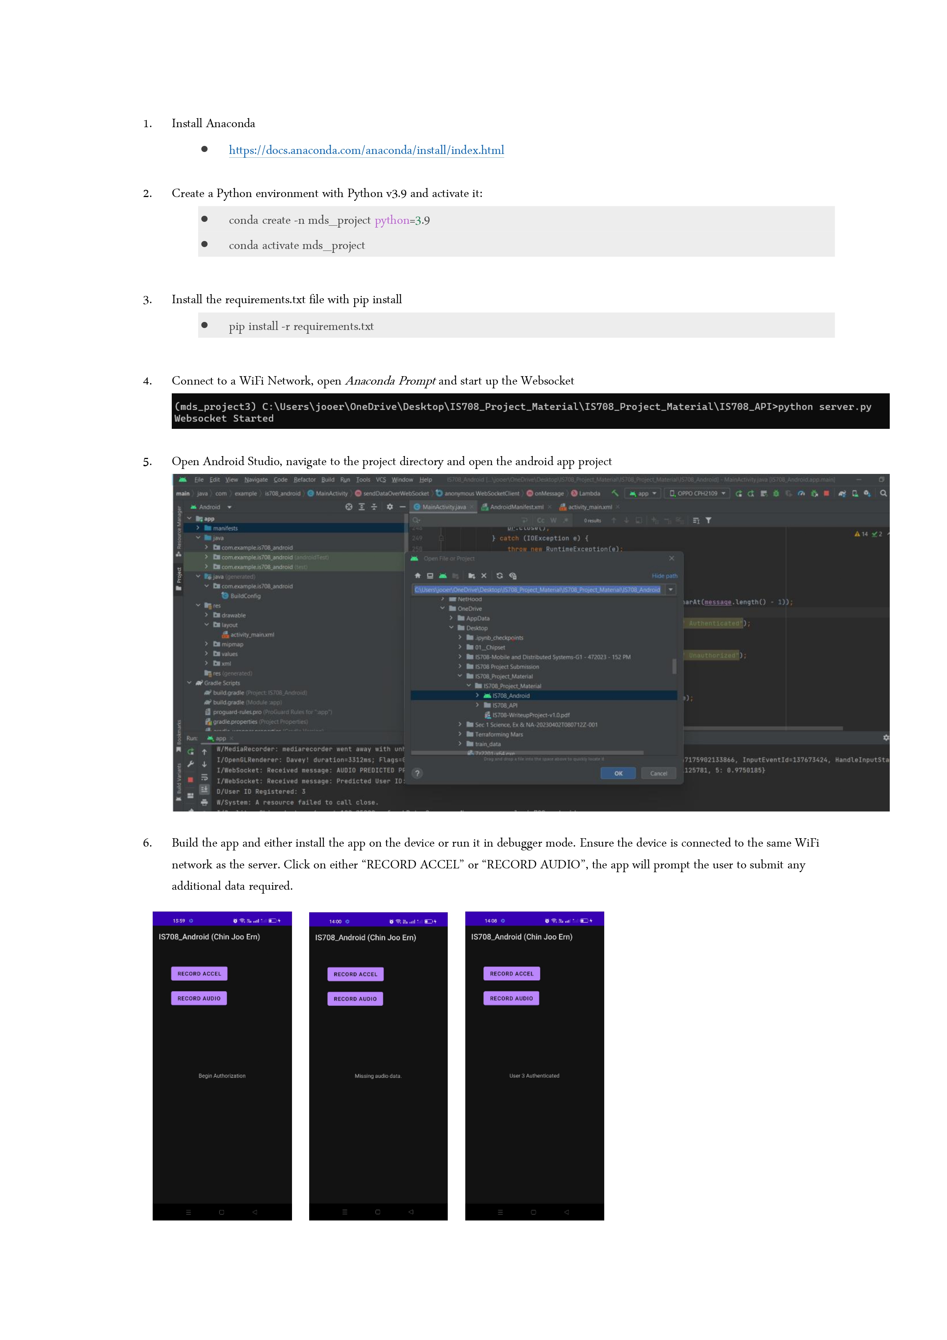Open the File menu in Android Studio
Viewport: 947px width, 1340px height.
click(199, 480)
